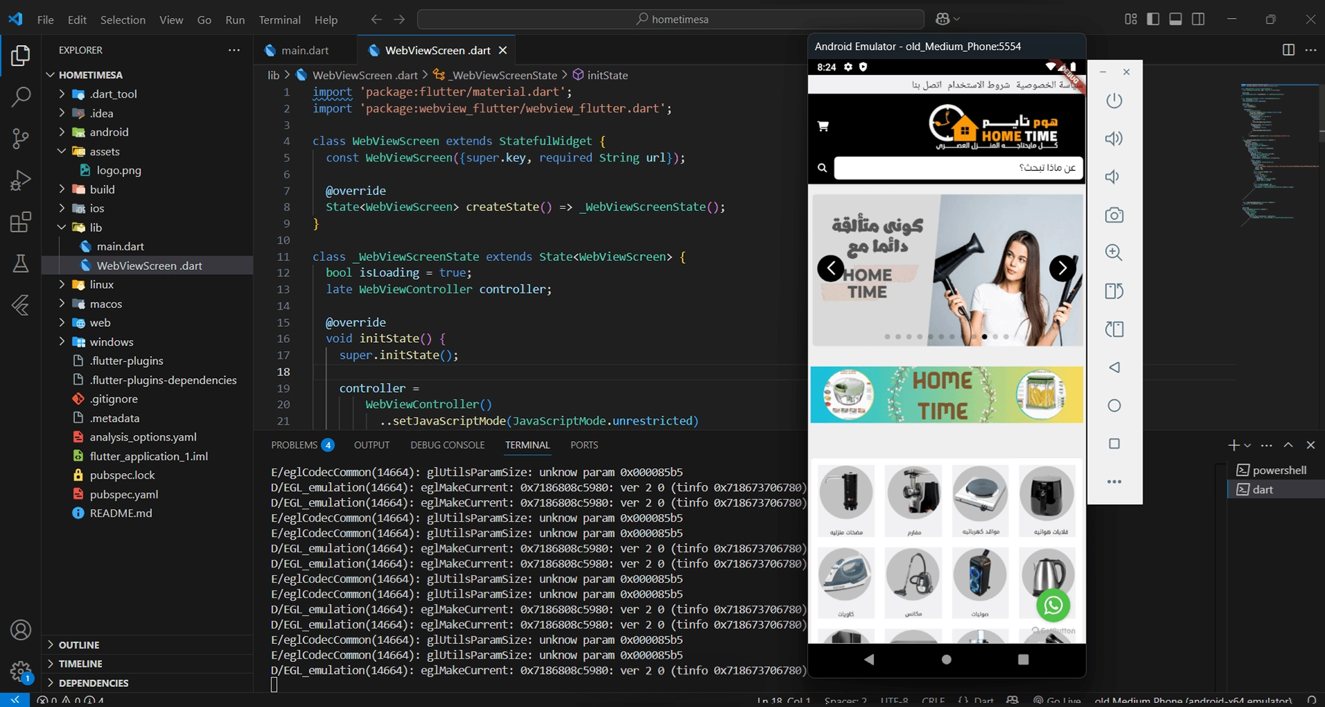Open shopping cart icon in emulated site
Viewport: 1325px width, 707px height.
pos(823,126)
